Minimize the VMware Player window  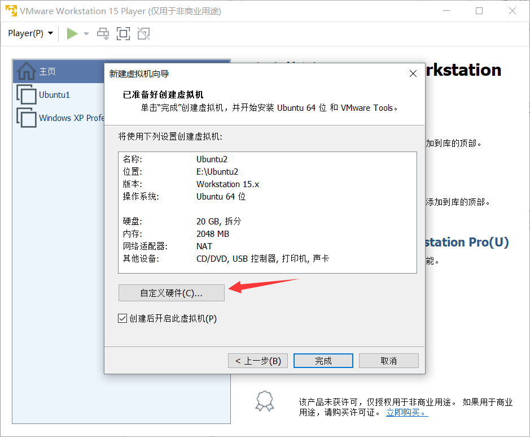[446, 11]
